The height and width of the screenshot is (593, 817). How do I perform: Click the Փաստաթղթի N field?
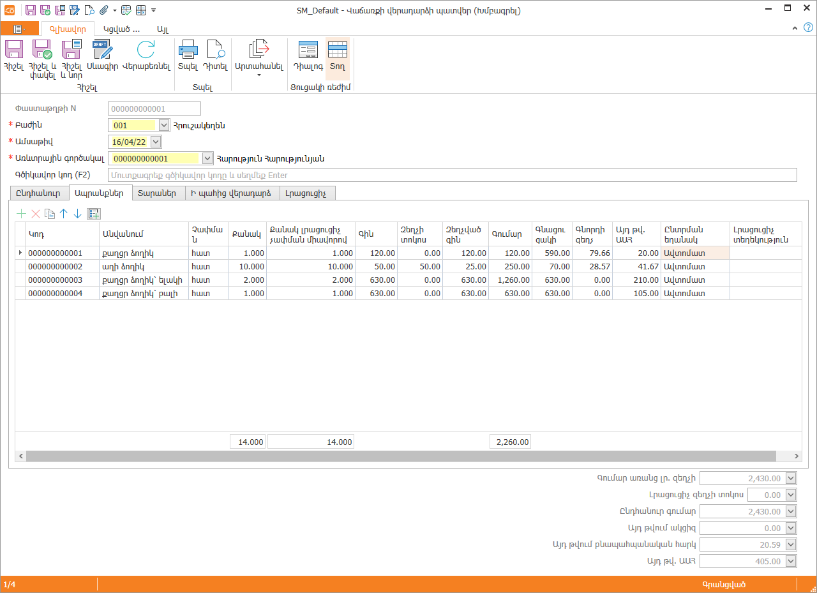point(154,109)
